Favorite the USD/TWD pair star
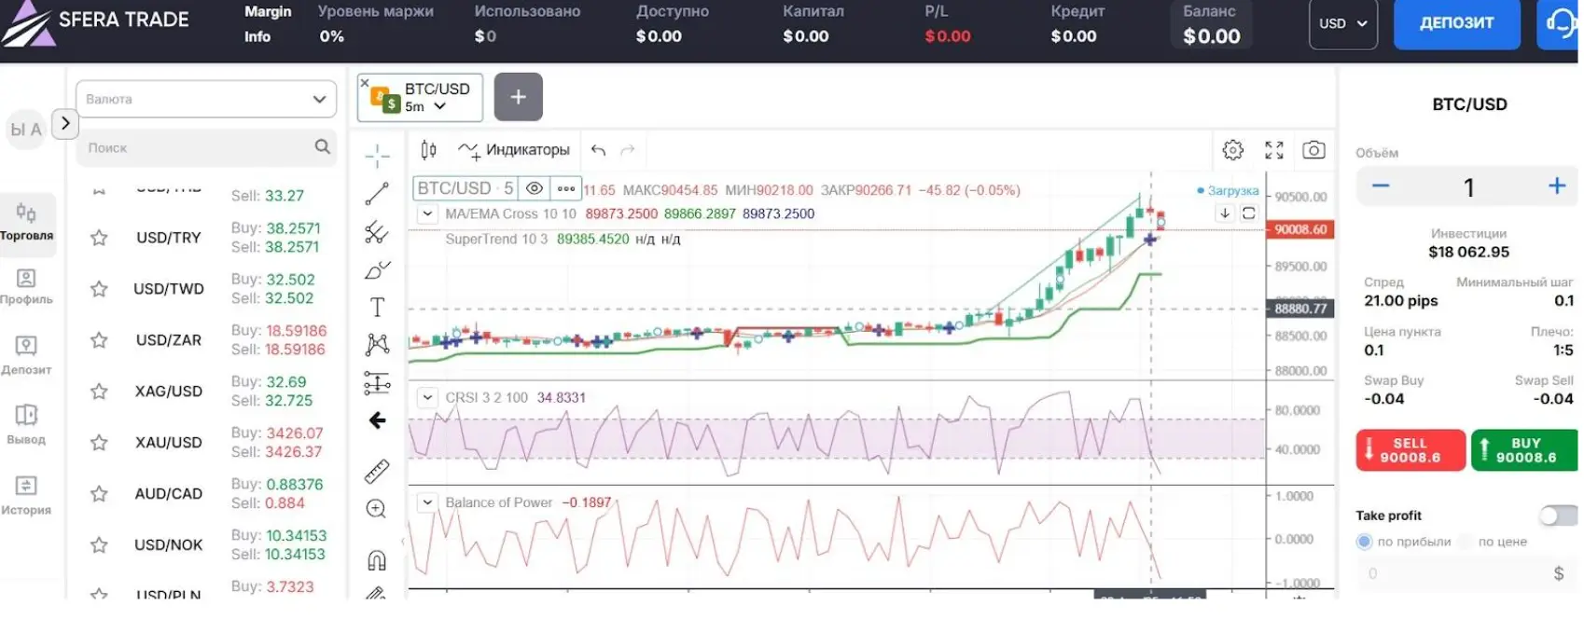Viewport: 1584px width, 619px height. pos(99,289)
